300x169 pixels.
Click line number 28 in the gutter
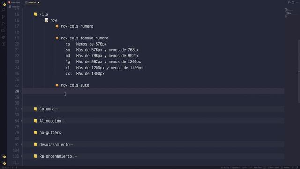click(x=17, y=91)
